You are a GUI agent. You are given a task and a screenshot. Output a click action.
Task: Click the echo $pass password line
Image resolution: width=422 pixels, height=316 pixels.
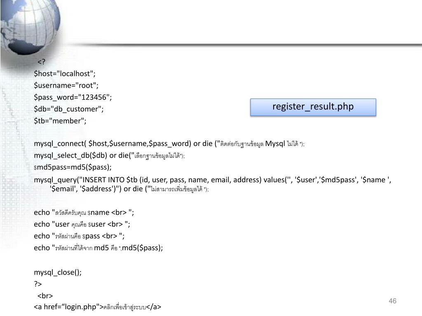[79, 236]
